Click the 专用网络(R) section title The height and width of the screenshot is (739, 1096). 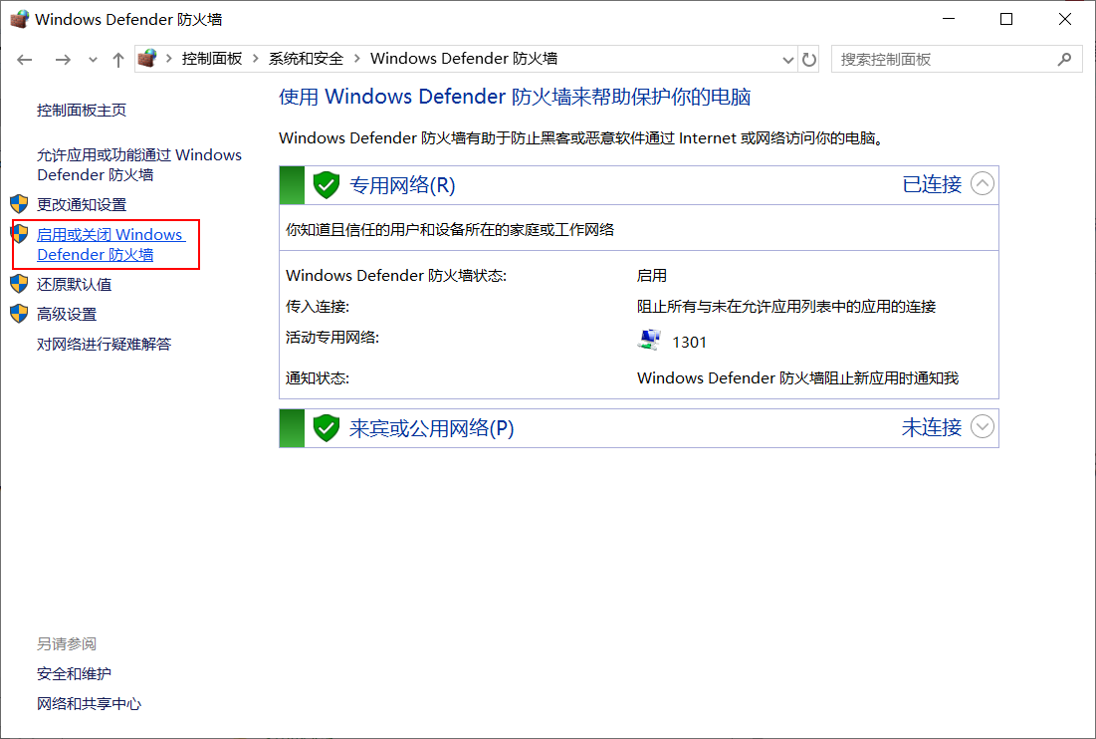pyautogui.click(x=402, y=185)
